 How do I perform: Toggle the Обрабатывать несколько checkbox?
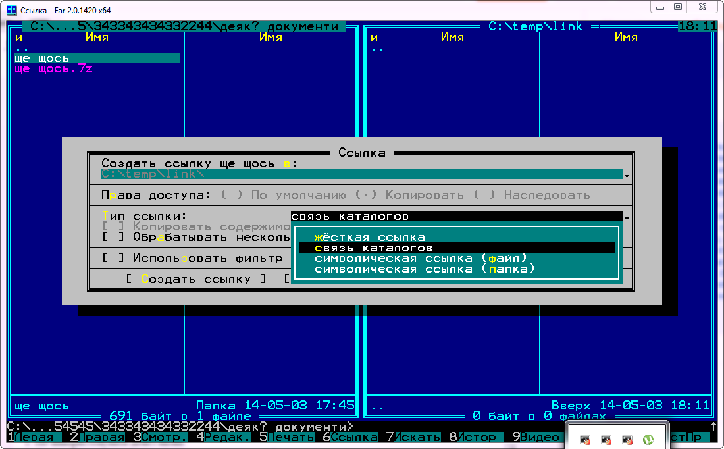tap(112, 237)
